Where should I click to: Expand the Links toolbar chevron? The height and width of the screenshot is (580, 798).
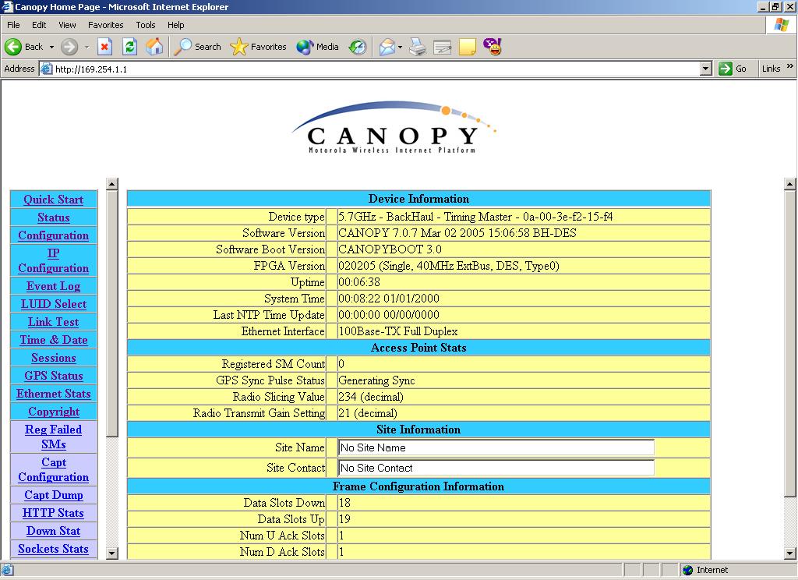(x=789, y=67)
